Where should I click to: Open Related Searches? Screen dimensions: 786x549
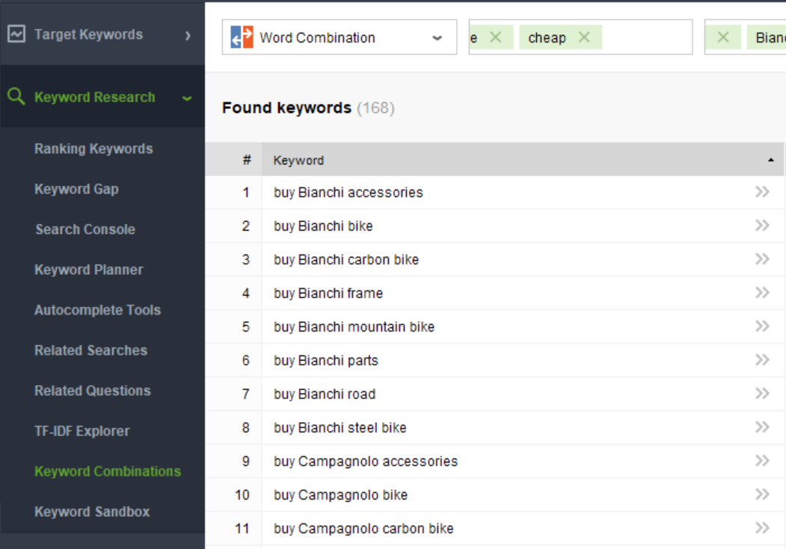(x=90, y=350)
